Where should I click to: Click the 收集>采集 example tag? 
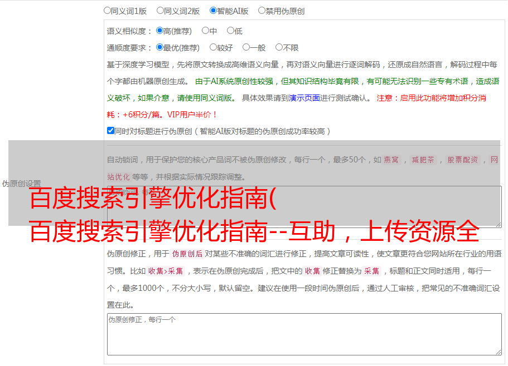coord(166,271)
